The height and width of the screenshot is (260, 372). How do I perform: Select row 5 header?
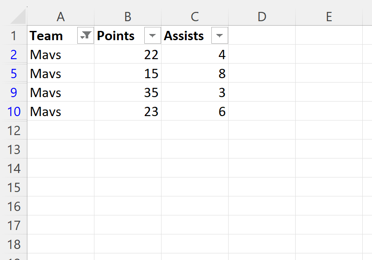[14, 73]
